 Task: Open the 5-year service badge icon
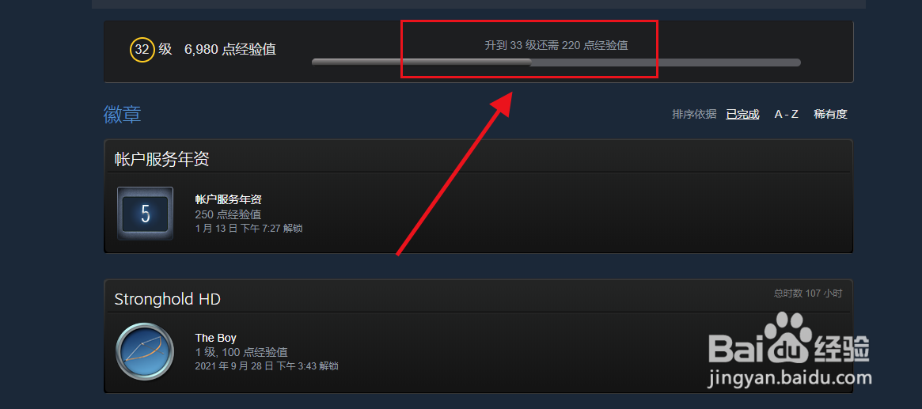(x=146, y=214)
